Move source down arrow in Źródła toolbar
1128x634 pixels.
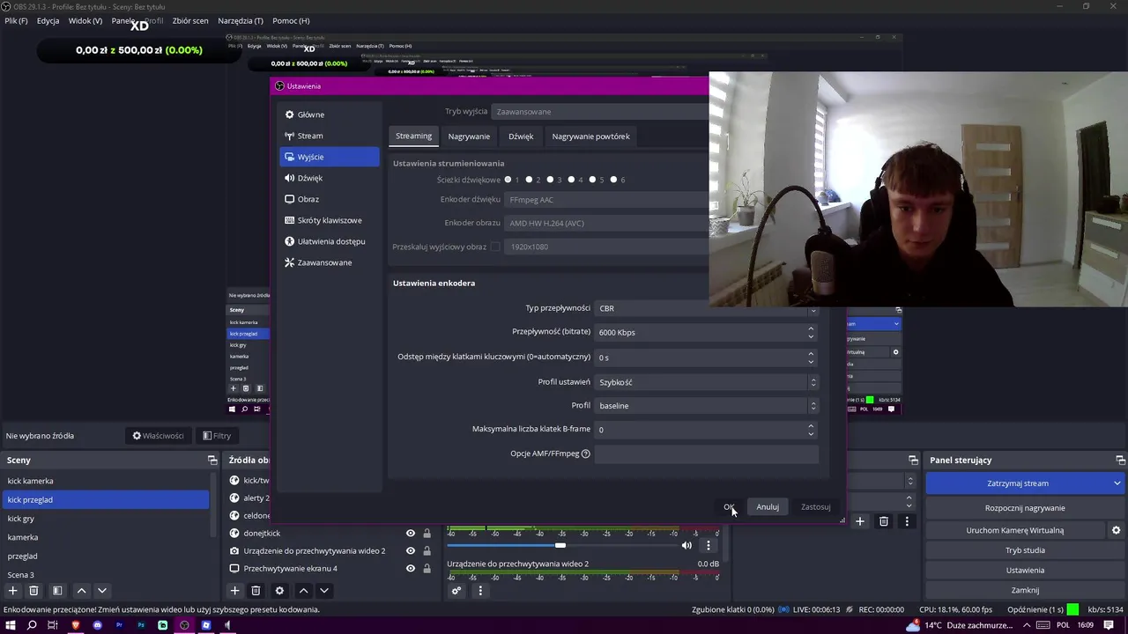(x=324, y=591)
